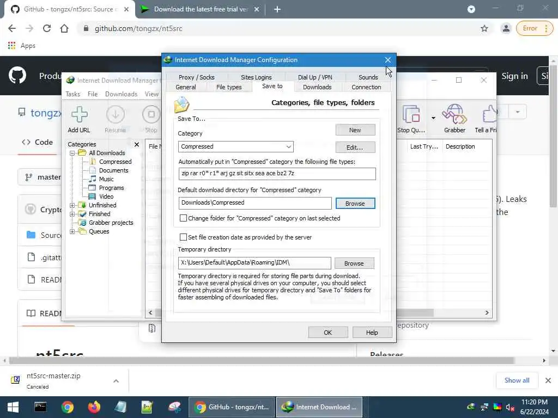Viewport: 558px width, 418px height.
Task: Browse for temporary directory
Action: 354,263
